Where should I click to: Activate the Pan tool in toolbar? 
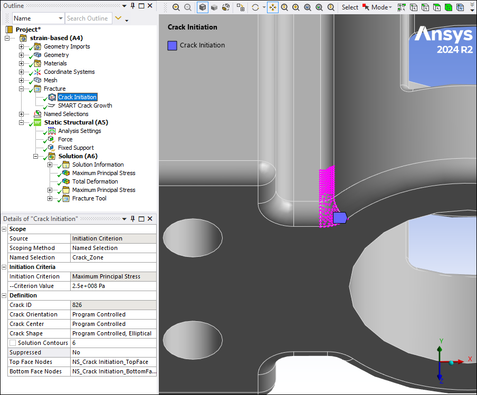[x=273, y=7]
